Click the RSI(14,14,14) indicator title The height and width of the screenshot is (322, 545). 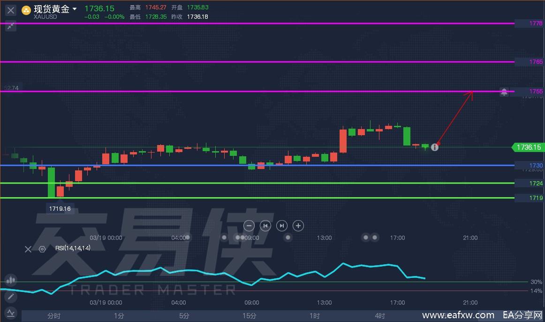pyautogui.click(x=73, y=248)
